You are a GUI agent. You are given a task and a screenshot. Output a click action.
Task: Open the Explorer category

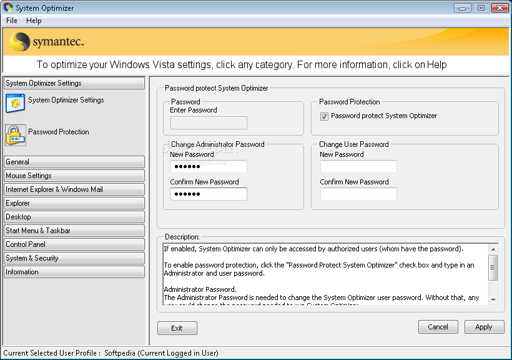[x=74, y=203]
